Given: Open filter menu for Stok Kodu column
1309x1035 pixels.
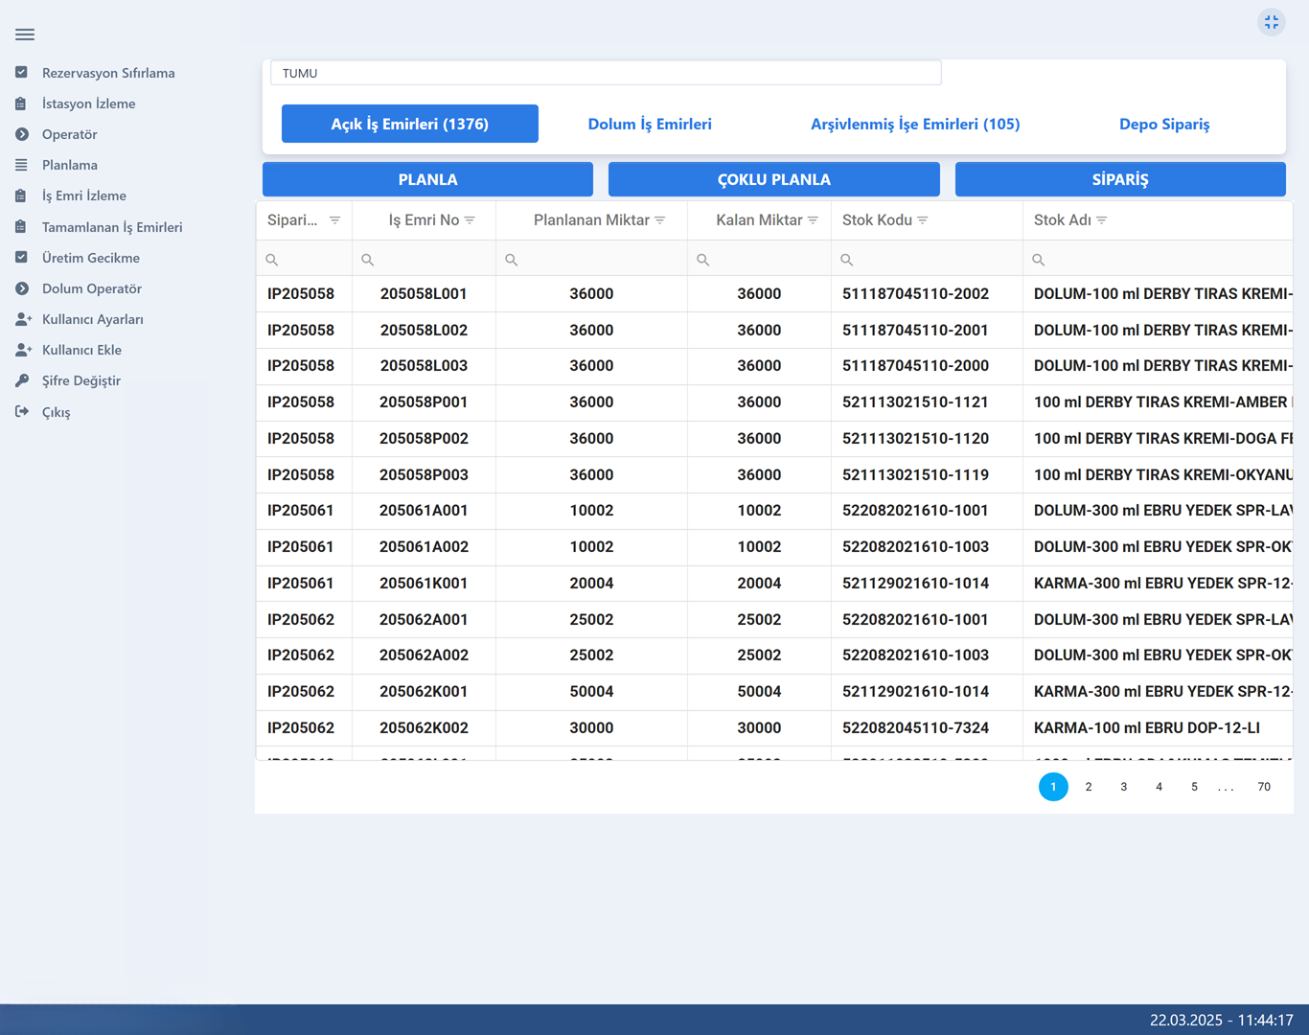Looking at the screenshot, I should point(923,220).
